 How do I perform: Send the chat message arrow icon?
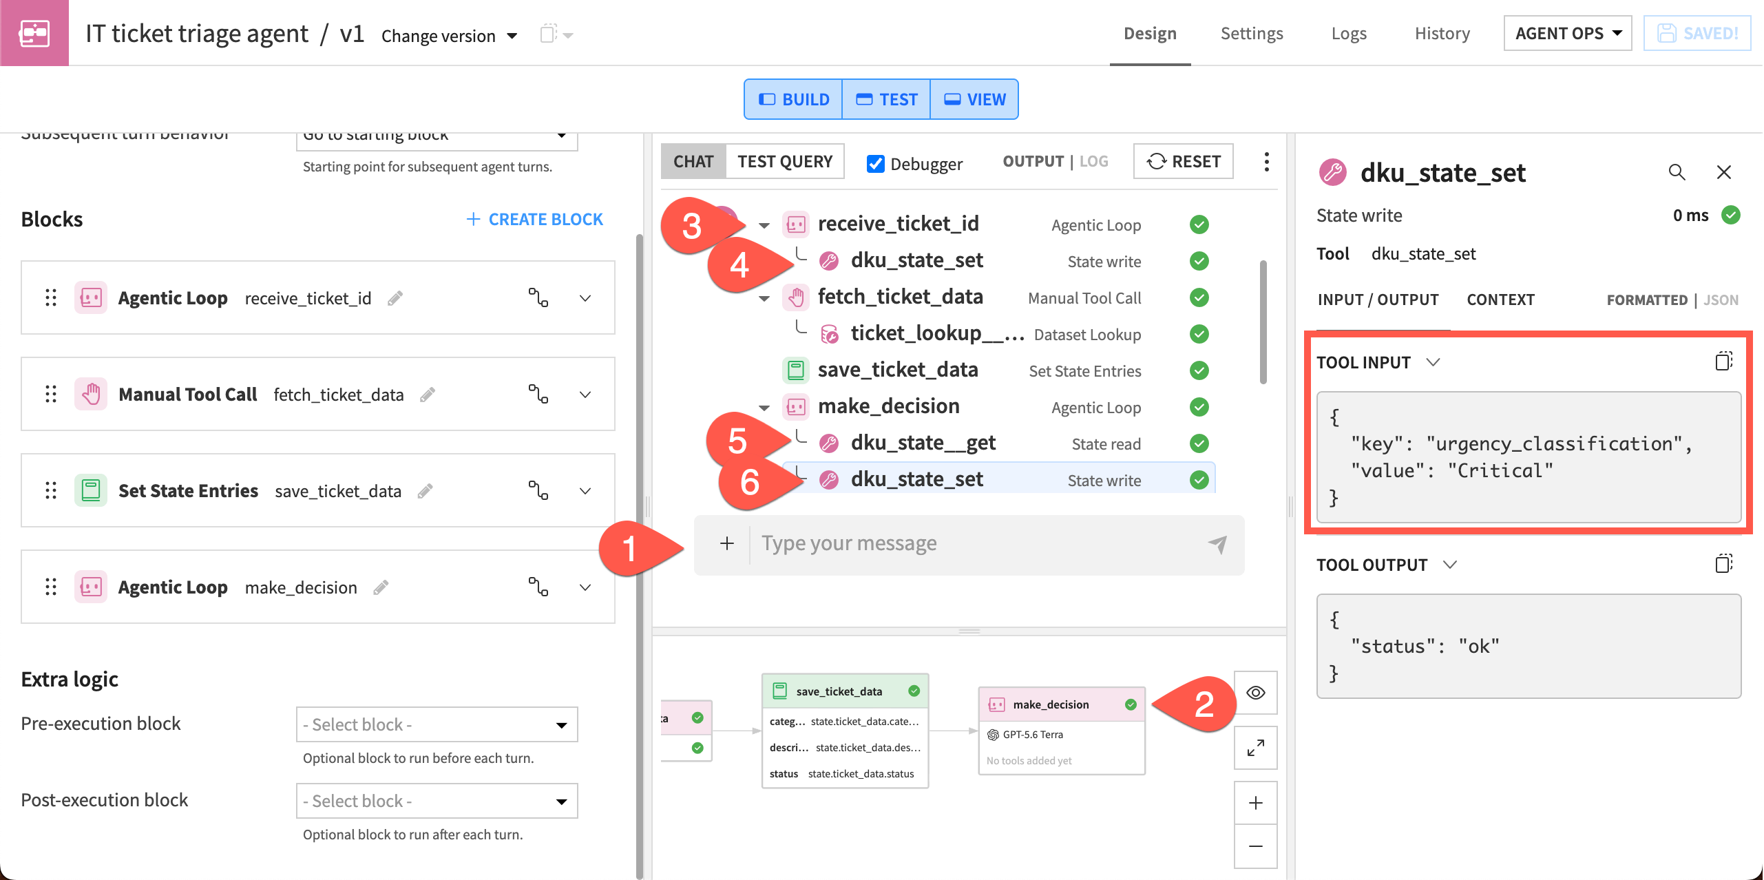1217,544
